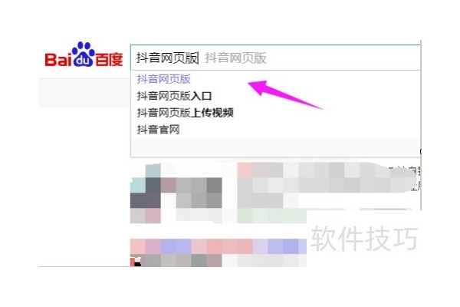Click the gray pixelated row under the banner

click(219, 260)
